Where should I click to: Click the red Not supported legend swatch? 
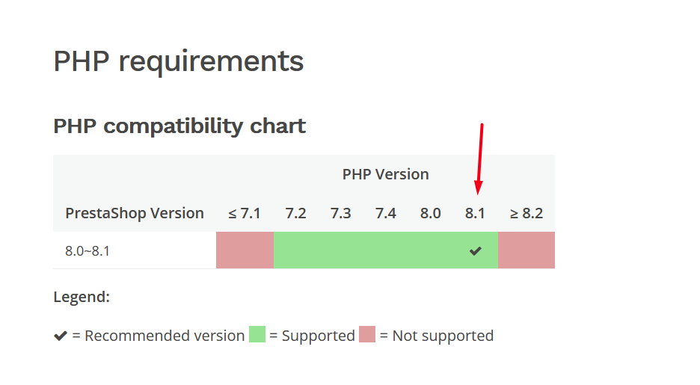coord(367,334)
